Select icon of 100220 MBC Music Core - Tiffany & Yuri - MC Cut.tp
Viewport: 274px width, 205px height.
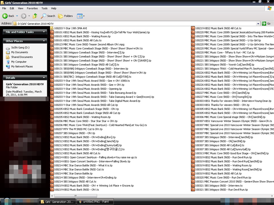tap(193, 53)
